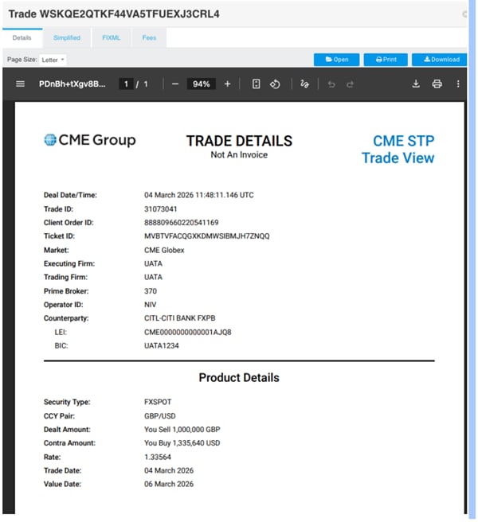Click the fit to page icon
Screen dimensions: 478x522
[256, 84]
